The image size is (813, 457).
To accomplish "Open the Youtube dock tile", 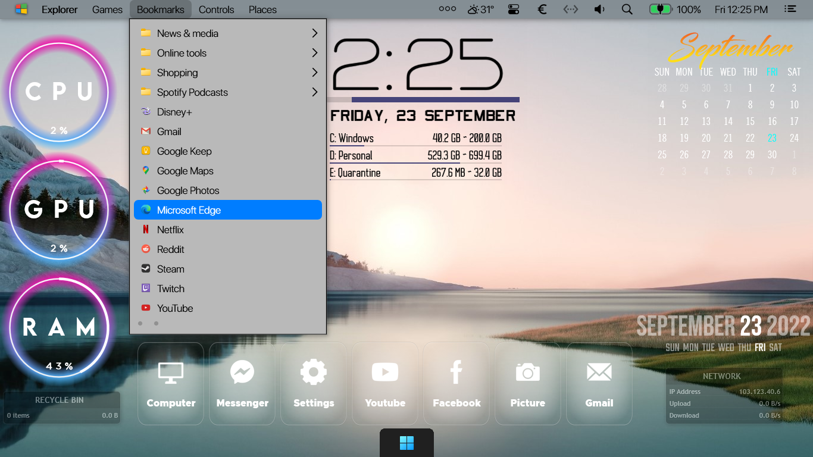I will tap(385, 384).
